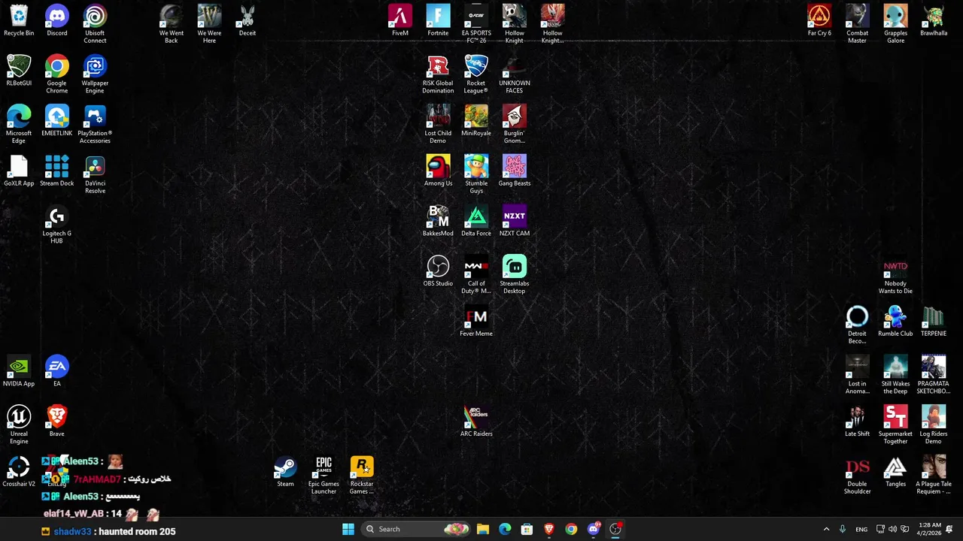Show hidden system tray icons
Image resolution: width=963 pixels, height=541 pixels.
pos(826,529)
